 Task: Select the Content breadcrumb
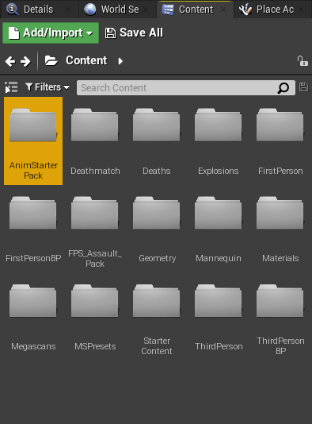pyautogui.click(x=86, y=60)
